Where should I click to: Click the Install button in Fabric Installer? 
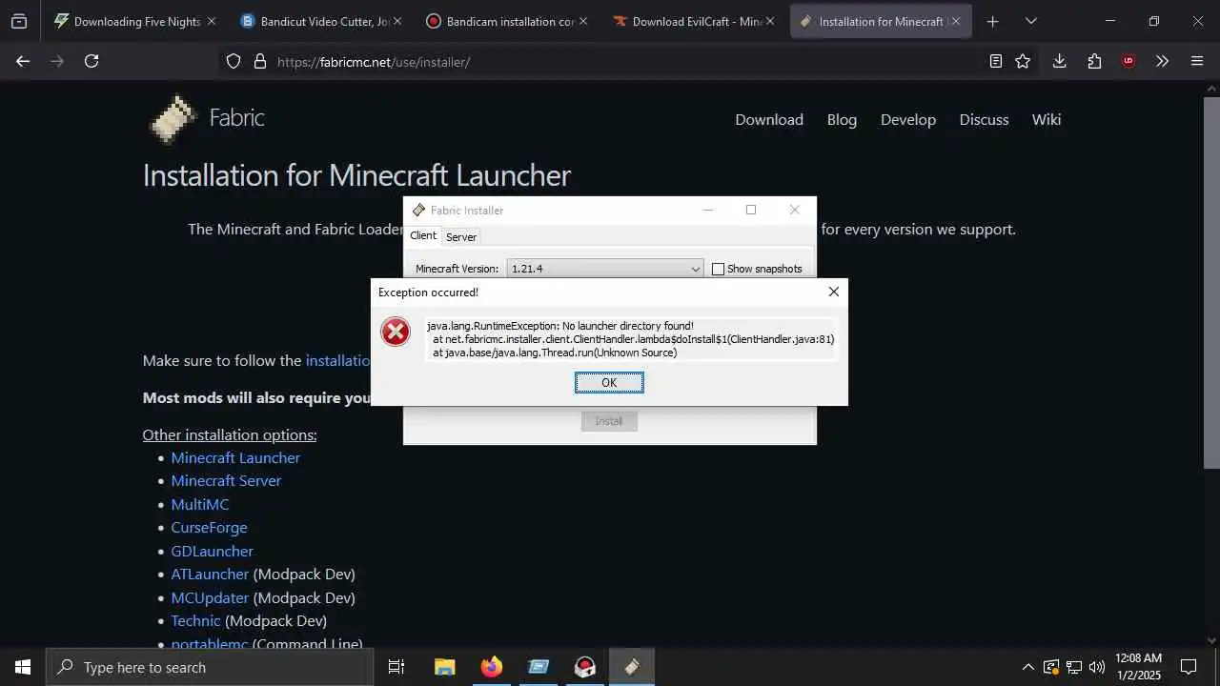click(x=609, y=421)
